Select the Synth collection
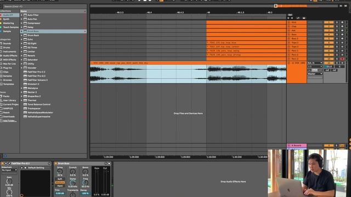Screen dimensions: 351x197 tap(6, 19)
